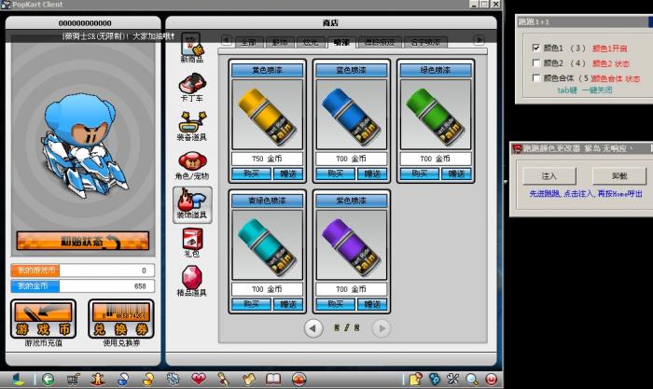This screenshot has width=653, height=389.
Task: Open the 卡丁车 kart category
Action: [x=191, y=88]
